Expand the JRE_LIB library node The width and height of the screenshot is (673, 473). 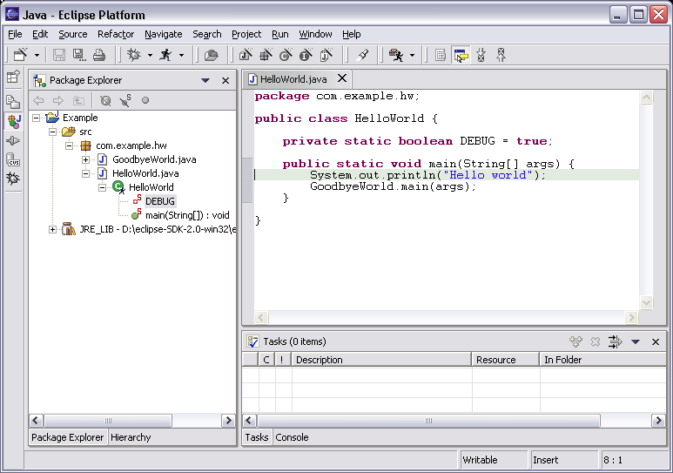coord(53,229)
